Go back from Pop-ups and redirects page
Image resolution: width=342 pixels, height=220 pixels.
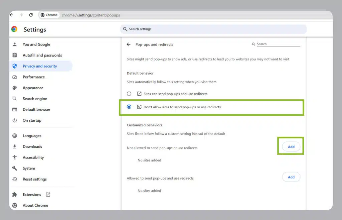(129, 44)
